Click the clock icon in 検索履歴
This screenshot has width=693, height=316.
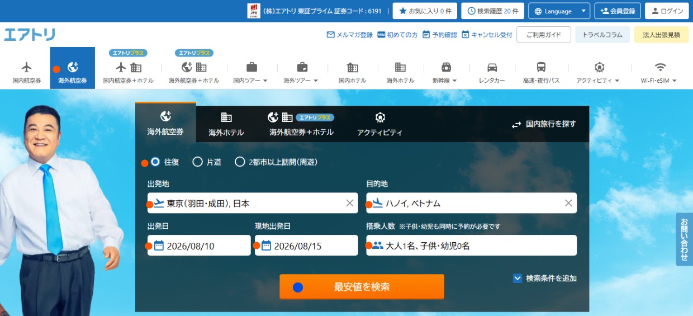[x=472, y=11]
